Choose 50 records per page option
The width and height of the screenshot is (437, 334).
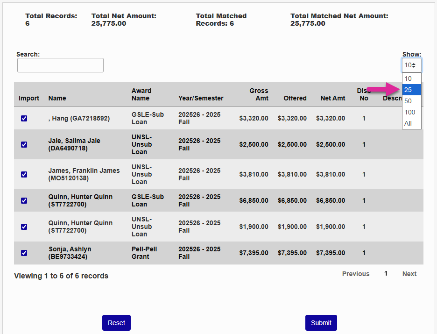(411, 101)
